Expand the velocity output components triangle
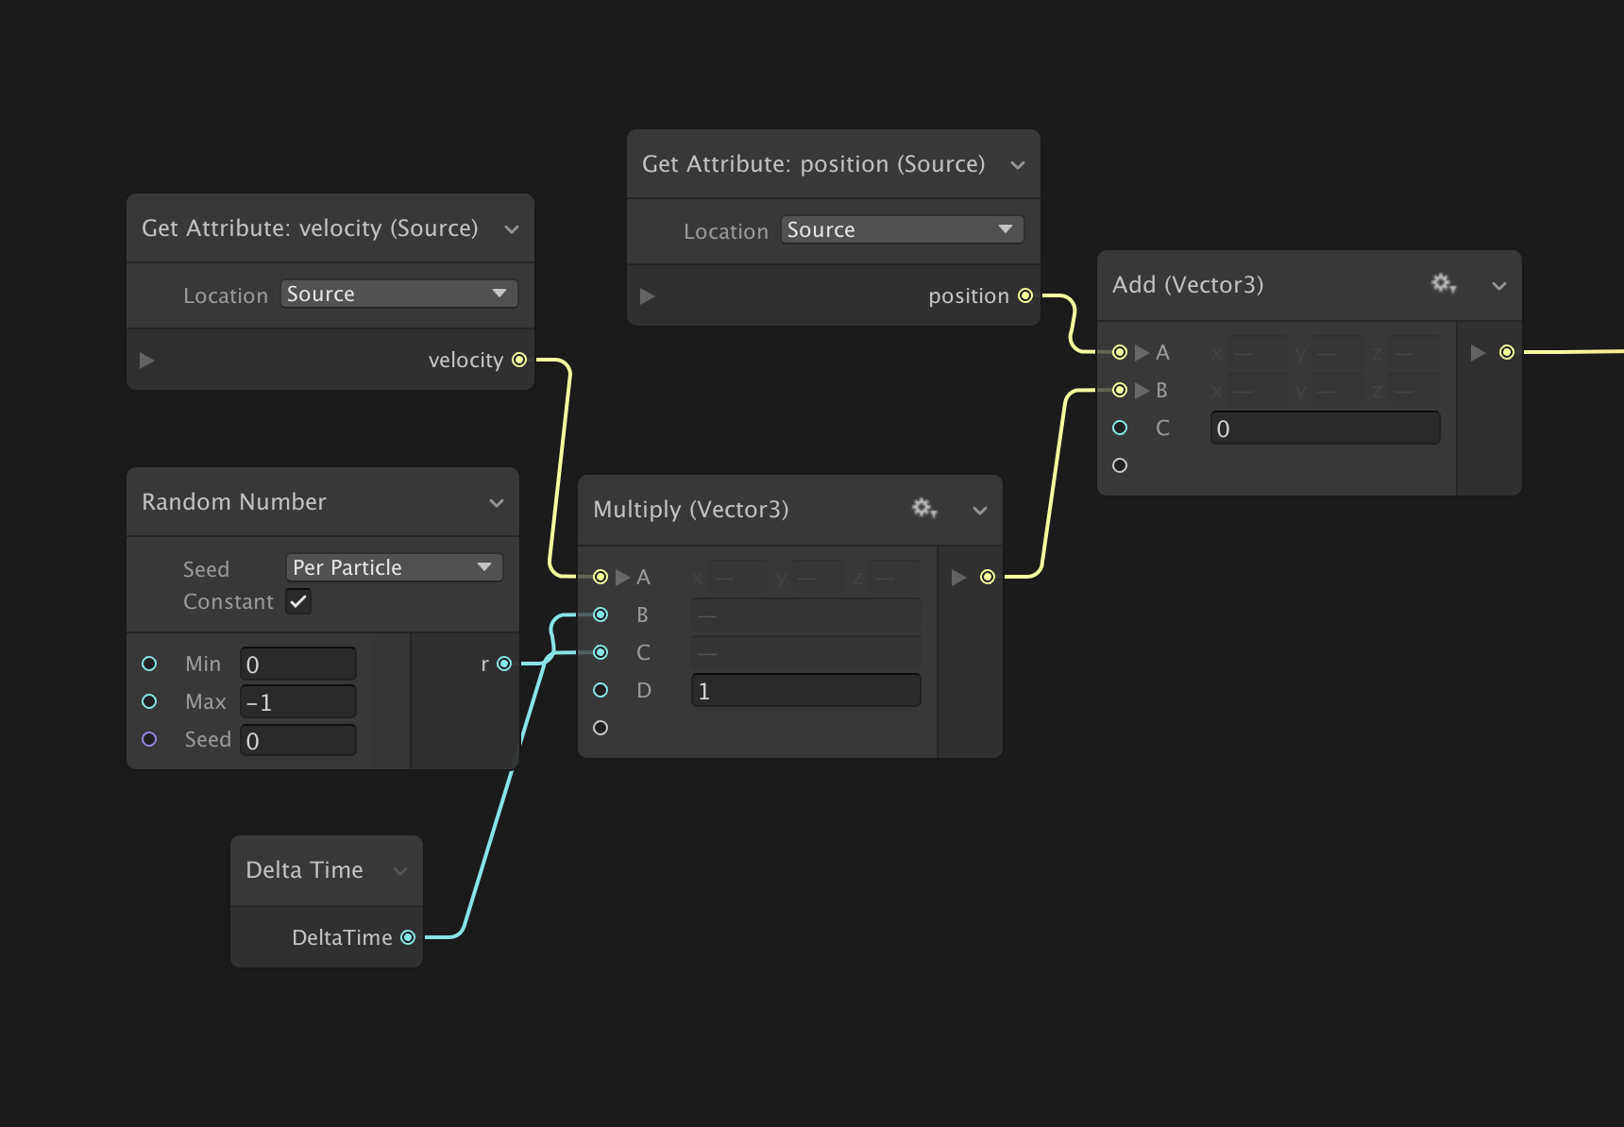 146,360
